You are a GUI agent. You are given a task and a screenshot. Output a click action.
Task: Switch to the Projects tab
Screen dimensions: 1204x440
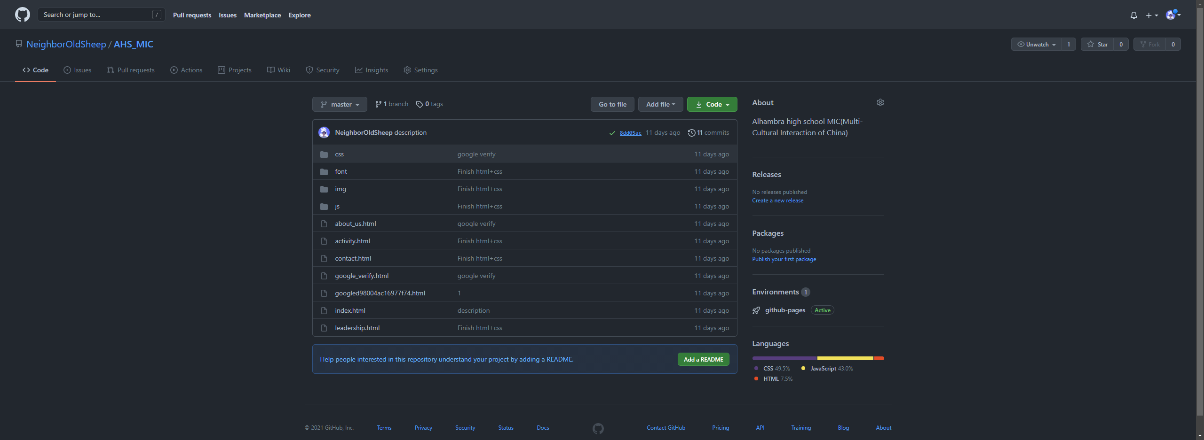pyautogui.click(x=235, y=70)
